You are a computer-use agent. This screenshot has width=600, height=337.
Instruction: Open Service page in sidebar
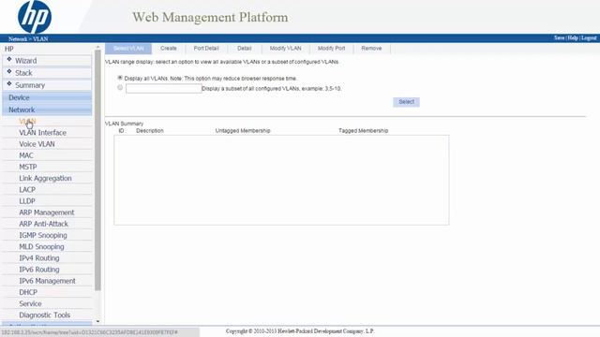coord(30,303)
